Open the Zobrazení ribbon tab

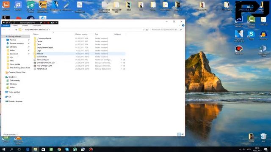pyautogui.click(x=37, y=25)
